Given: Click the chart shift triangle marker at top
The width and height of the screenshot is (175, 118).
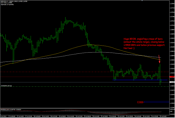Looking at the screenshot, I should [142, 1].
